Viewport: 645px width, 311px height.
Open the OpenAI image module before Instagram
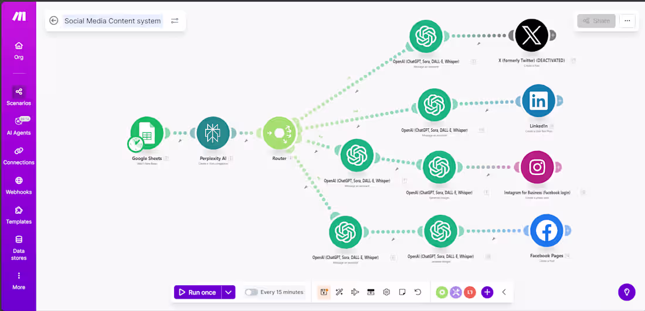click(x=439, y=167)
